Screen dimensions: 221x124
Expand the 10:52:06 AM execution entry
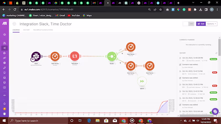tap(180, 112)
